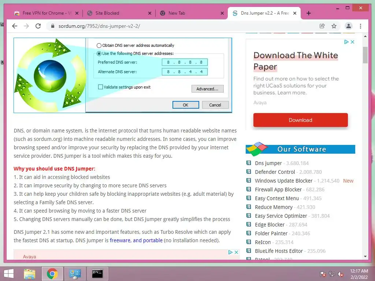Open the Defender Control link
375x281 pixels.
pyautogui.click(x=275, y=172)
